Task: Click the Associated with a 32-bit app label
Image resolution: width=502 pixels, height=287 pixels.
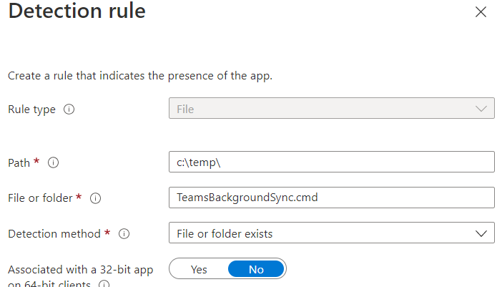Action: pyautogui.click(x=79, y=270)
